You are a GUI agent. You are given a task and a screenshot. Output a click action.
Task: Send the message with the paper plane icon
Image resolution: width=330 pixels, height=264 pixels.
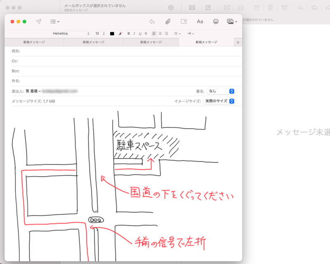click(38, 21)
